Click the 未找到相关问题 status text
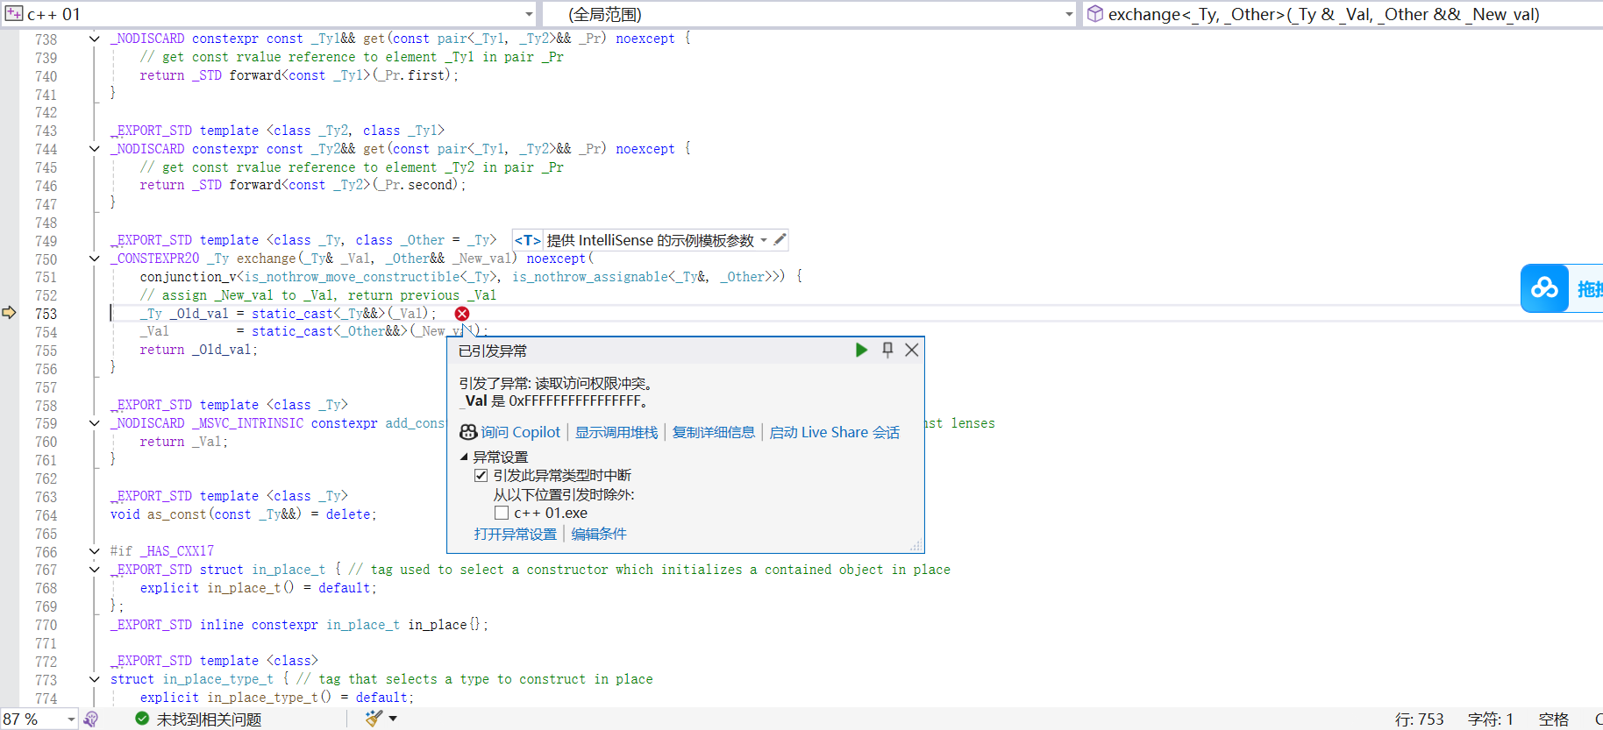This screenshot has width=1603, height=730. coord(209,719)
